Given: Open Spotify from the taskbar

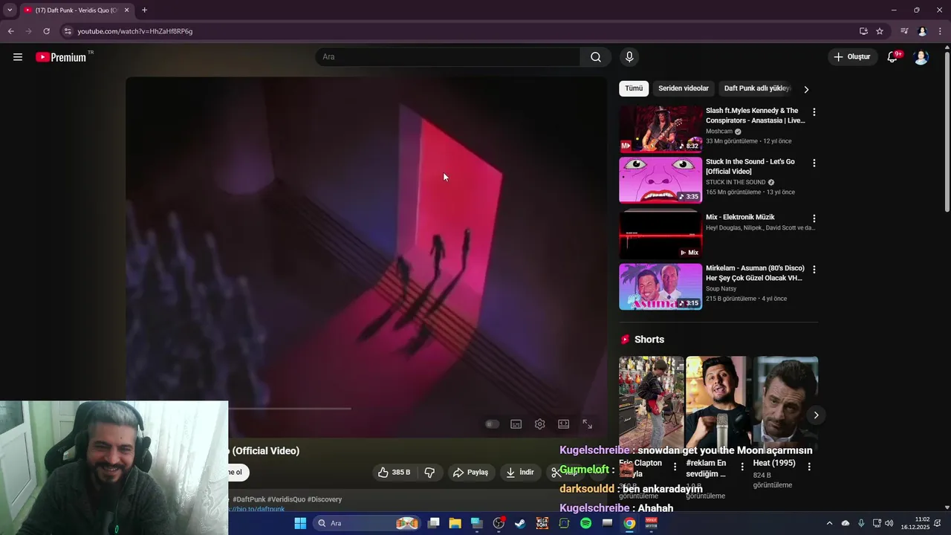Looking at the screenshot, I should 585,523.
